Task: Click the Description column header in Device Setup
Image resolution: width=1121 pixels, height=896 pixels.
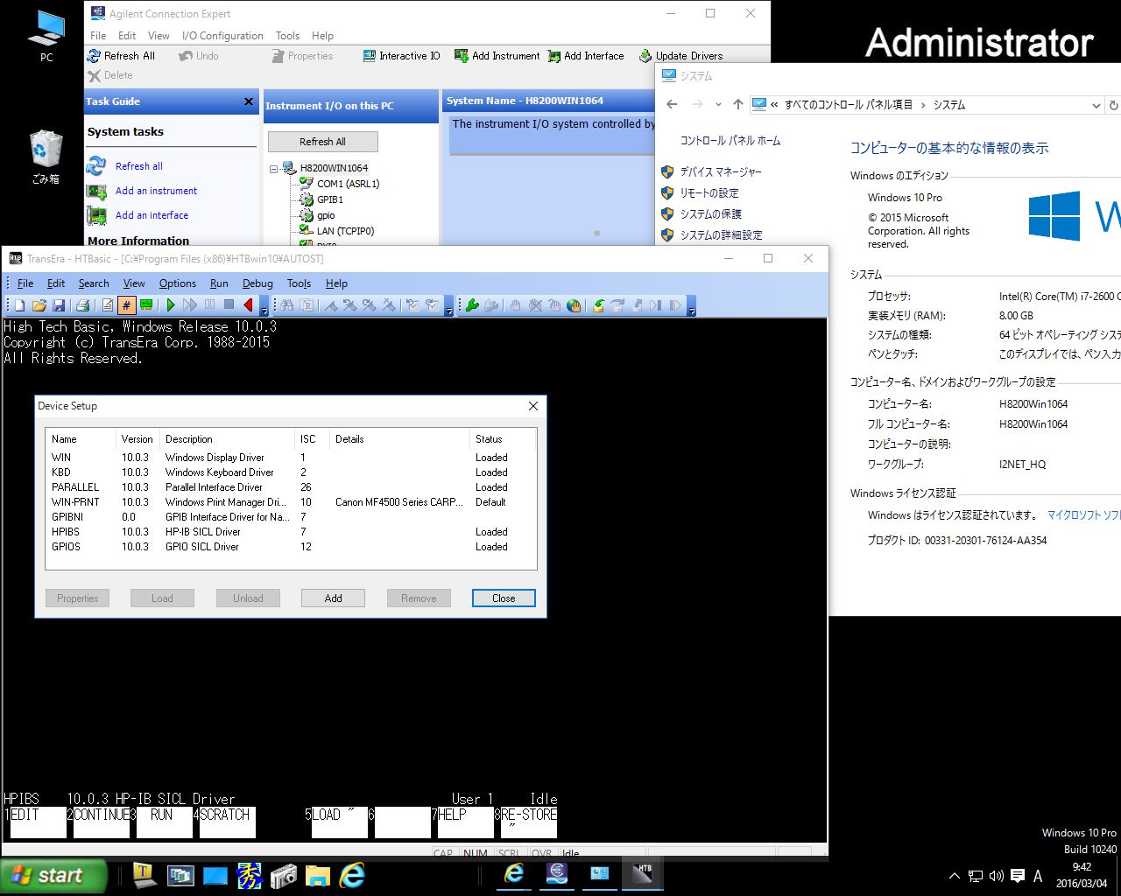Action: (228, 439)
